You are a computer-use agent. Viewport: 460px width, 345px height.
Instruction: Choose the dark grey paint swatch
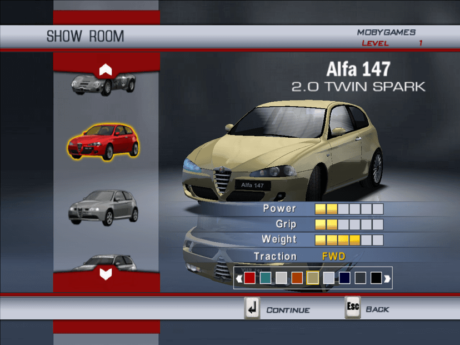pyautogui.click(x=360, y=278)
